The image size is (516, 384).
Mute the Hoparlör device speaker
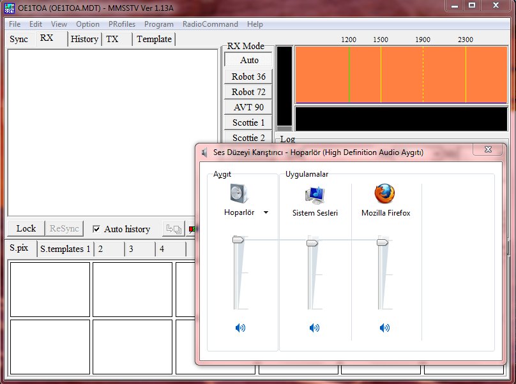[240, 328]
